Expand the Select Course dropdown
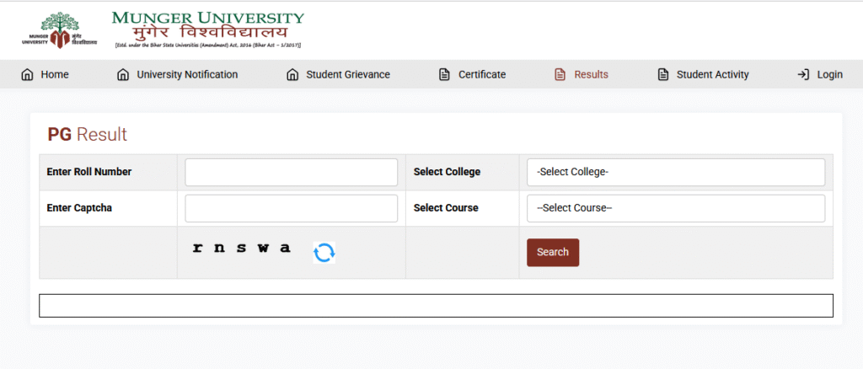The width and height of the screenshot is (863, 369). (x=676, y=208)
